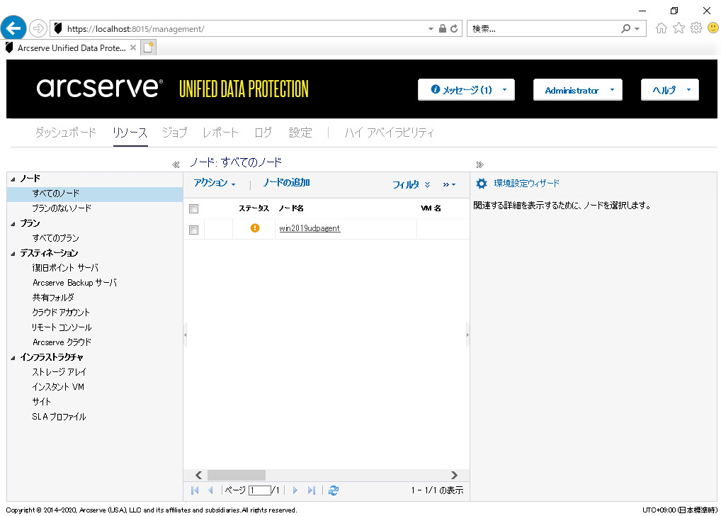Select Arcserve Backup サーバ in the tree
Screen dimensions: 721x516
[x=74, y=283]
